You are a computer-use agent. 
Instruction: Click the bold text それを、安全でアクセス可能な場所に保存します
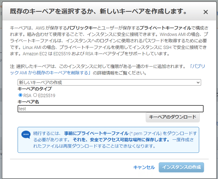(121, 140)
